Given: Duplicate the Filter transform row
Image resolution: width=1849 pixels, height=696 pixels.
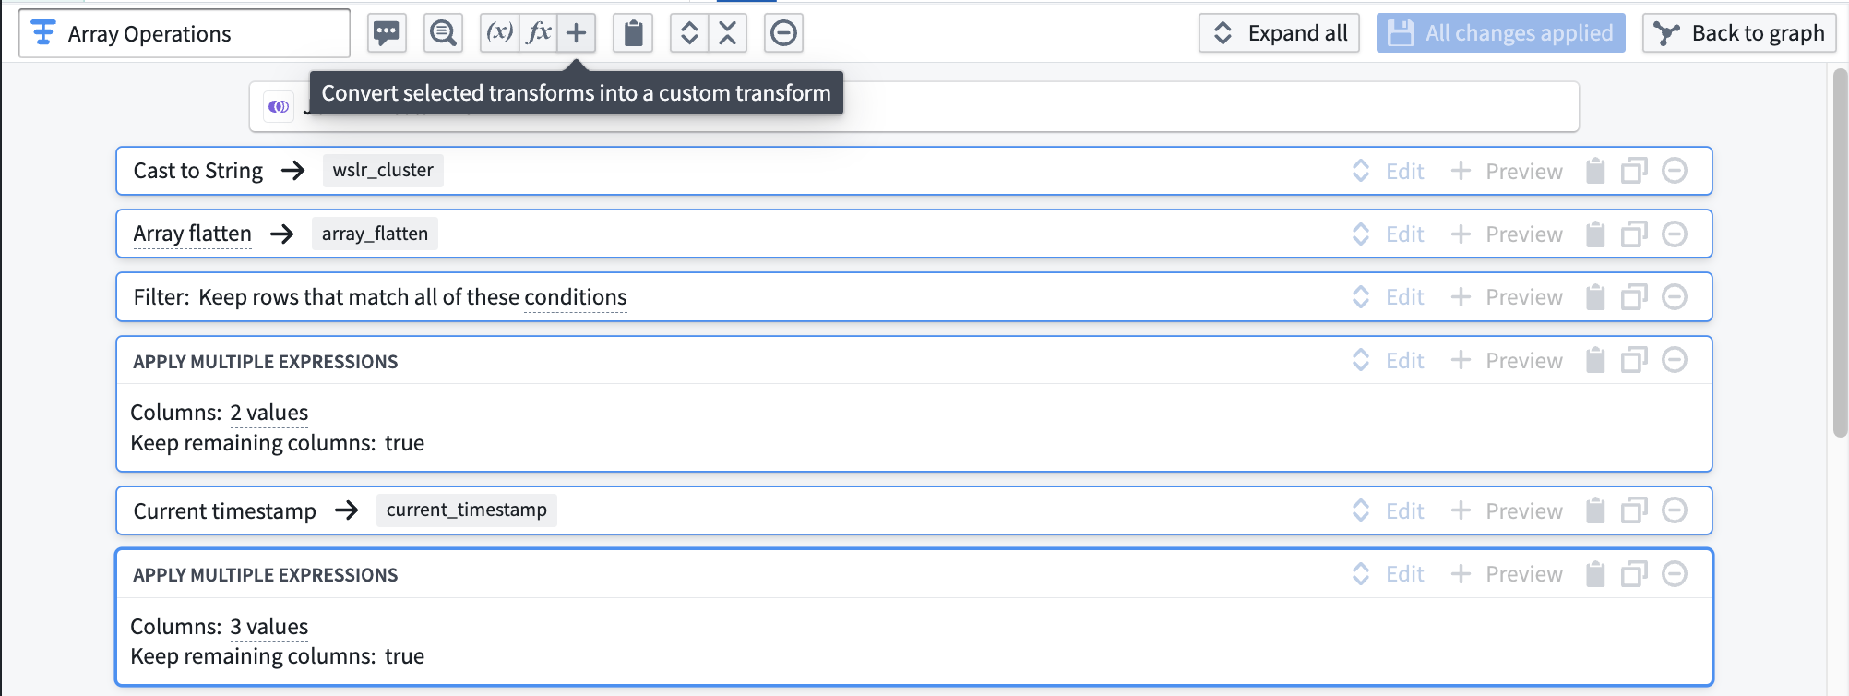Looking at the screenshot, I should pos(1634,297).
